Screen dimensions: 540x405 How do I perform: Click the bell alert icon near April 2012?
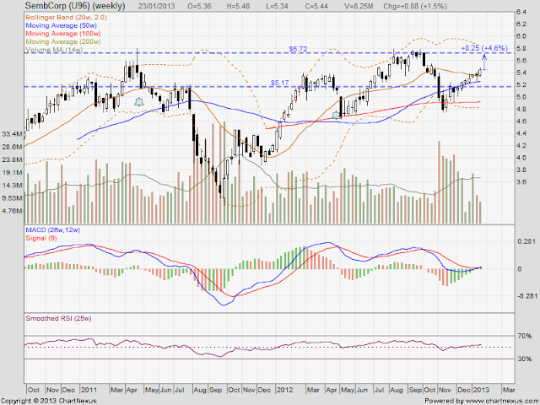[x=336, y=115]
